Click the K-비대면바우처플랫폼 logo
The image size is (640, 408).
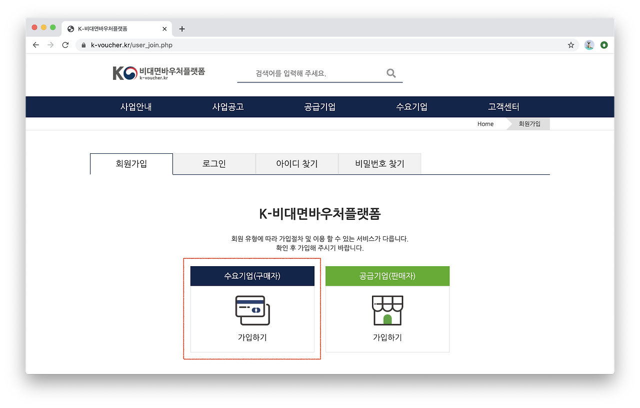point(159,73)
